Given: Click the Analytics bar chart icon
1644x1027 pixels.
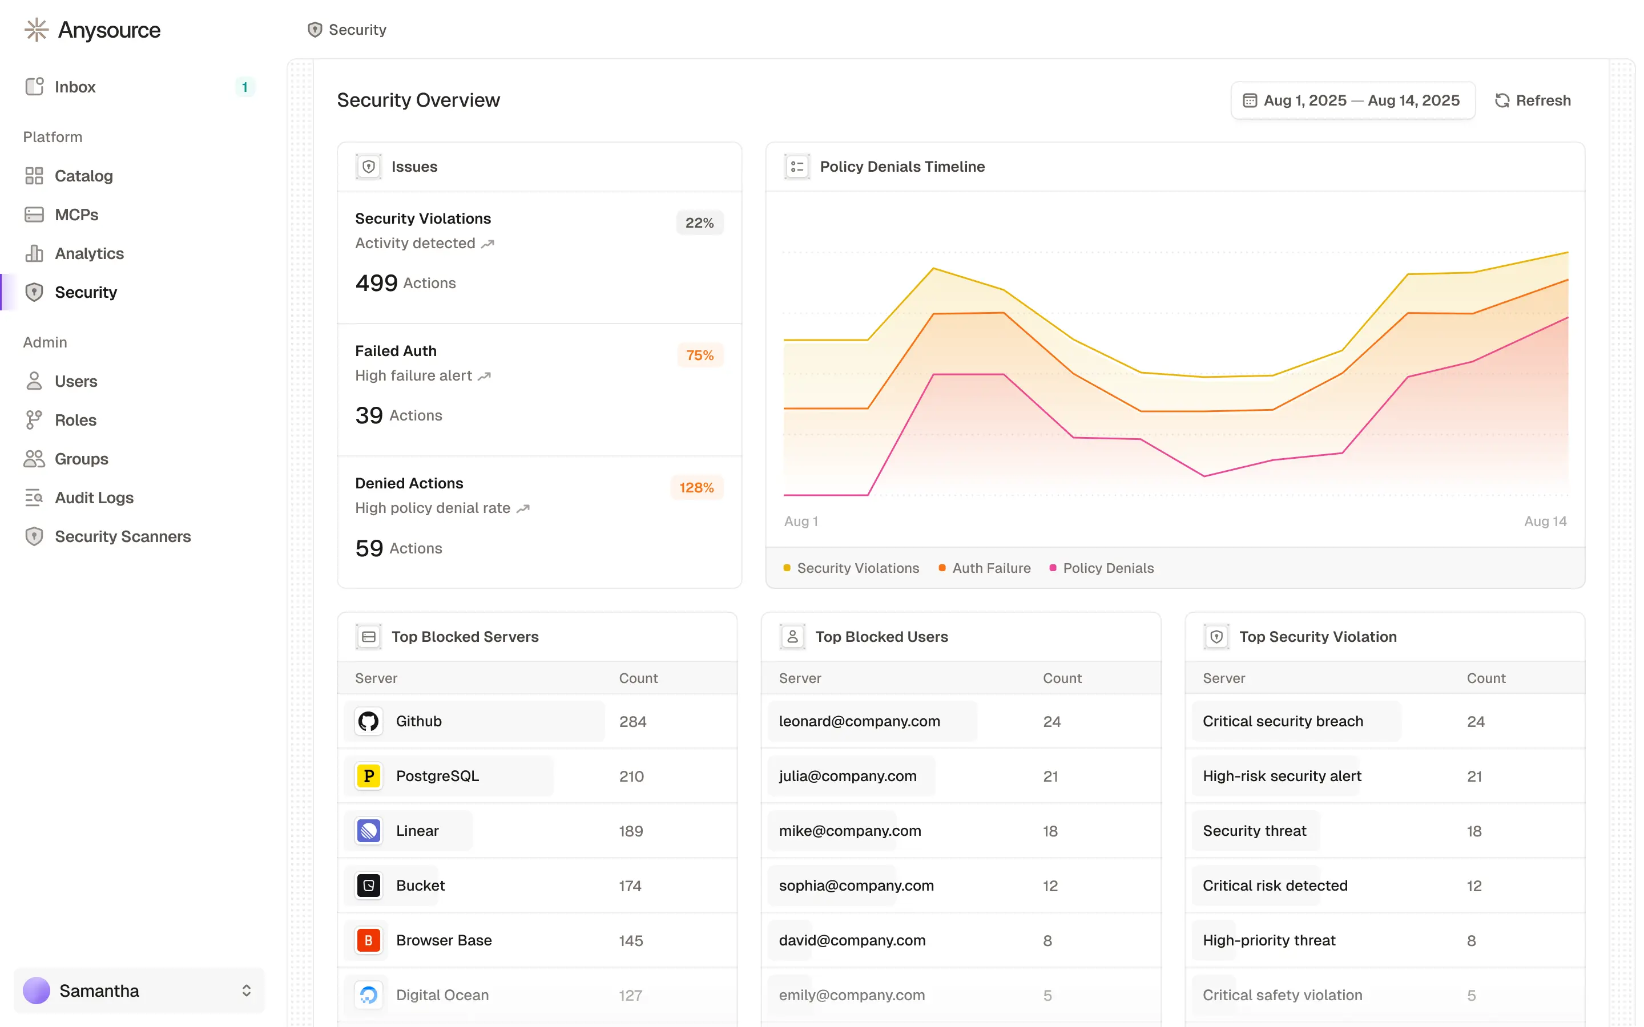Looking at the screenshot, I should [34, 253].
